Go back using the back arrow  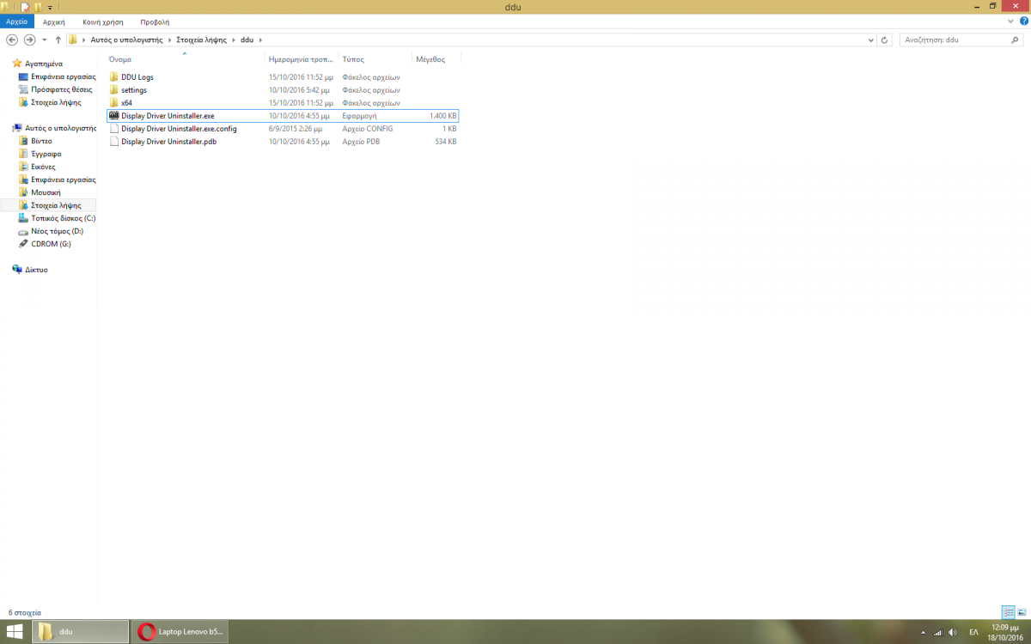tap(12, 39)
